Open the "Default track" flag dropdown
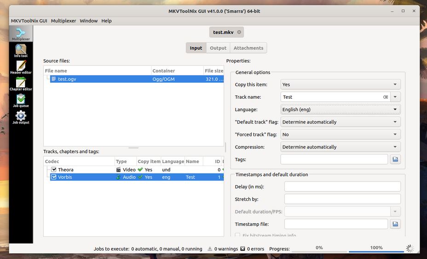The height and width of the screenshot is (259, 427). 340,122
